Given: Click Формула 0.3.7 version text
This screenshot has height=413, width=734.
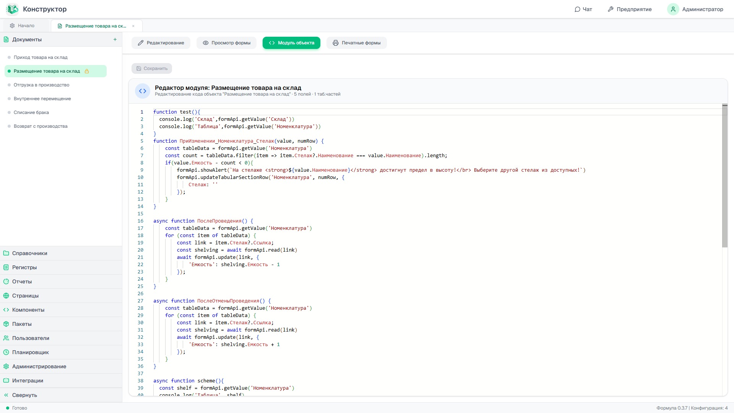Looking at the screenshot, I should (672, 408).
